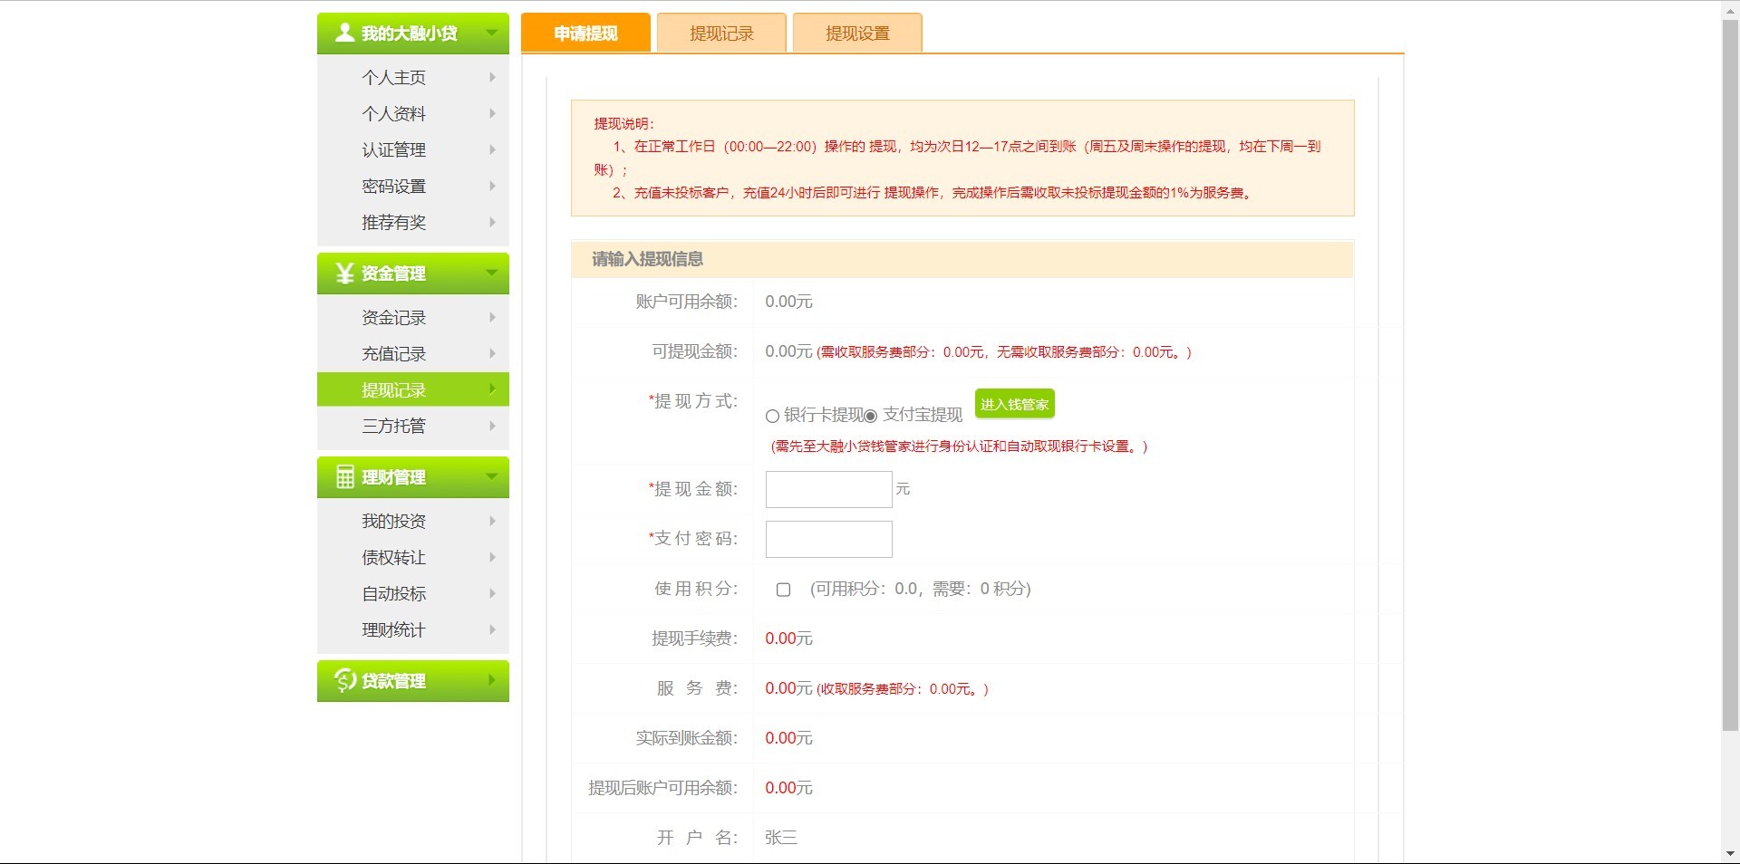Open 我的投资 in sidebar
The image size is (1740, 864).
393,521
